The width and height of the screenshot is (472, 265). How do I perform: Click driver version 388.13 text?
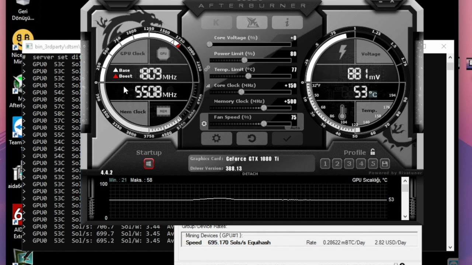coord(234,169)
